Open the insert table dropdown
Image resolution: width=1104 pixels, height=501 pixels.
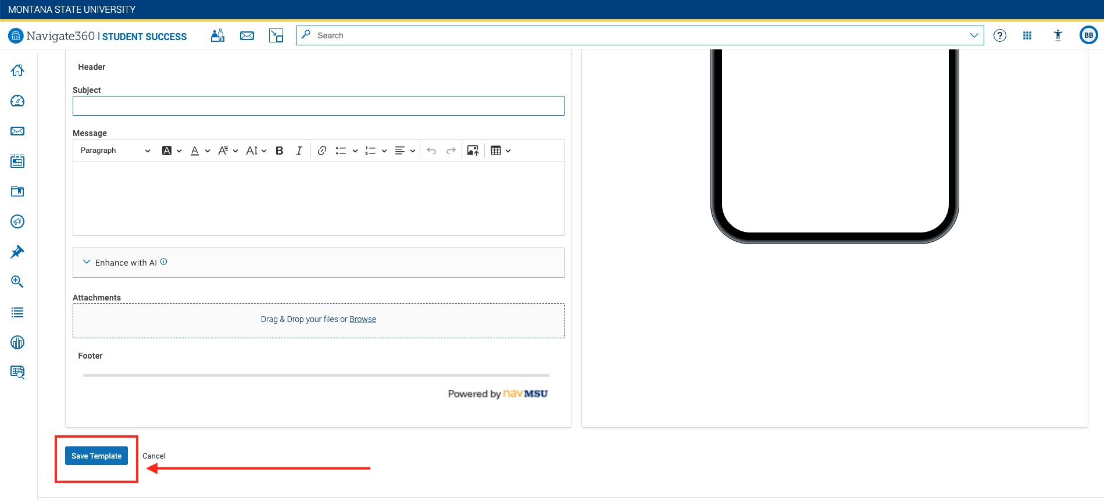click(x=501, y=151)
